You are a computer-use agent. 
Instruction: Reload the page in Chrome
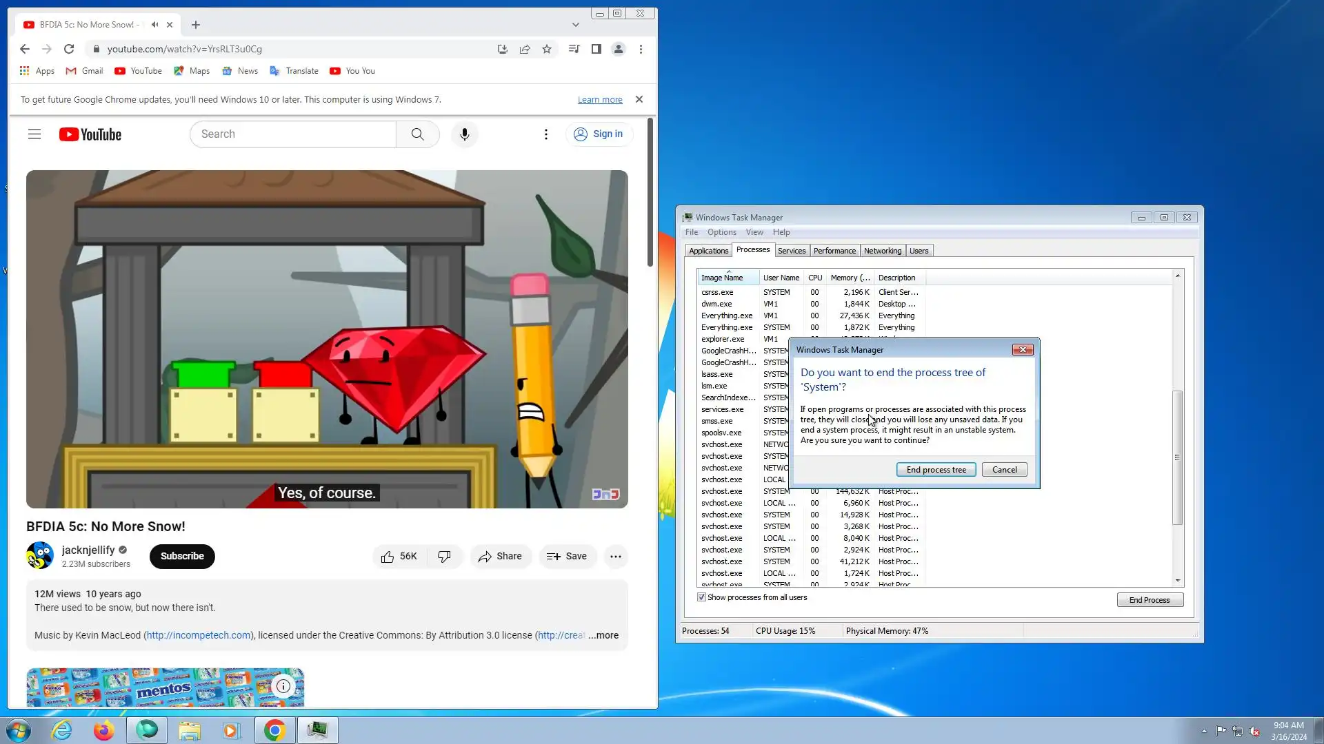pyautogui.click(x=69, y=49)
